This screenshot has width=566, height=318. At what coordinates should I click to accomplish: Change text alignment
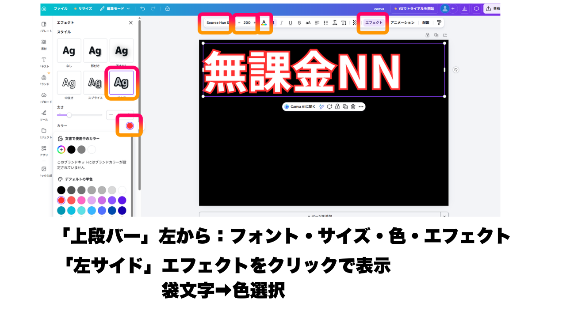click(317, 23)
